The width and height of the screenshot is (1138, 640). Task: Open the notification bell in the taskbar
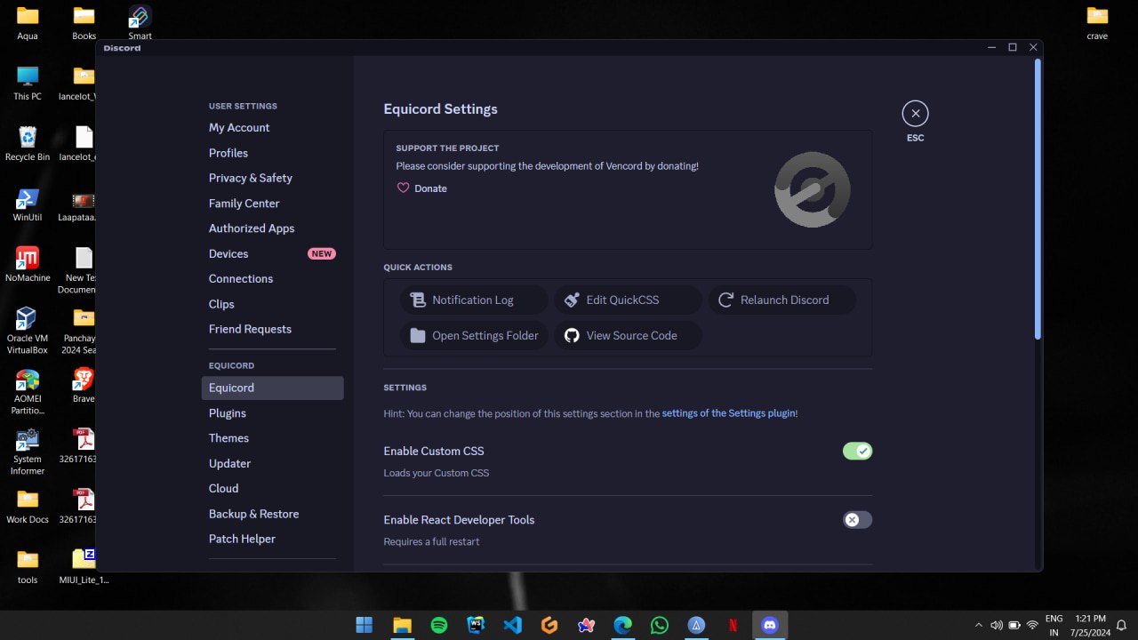click(x=1122, y=625)
